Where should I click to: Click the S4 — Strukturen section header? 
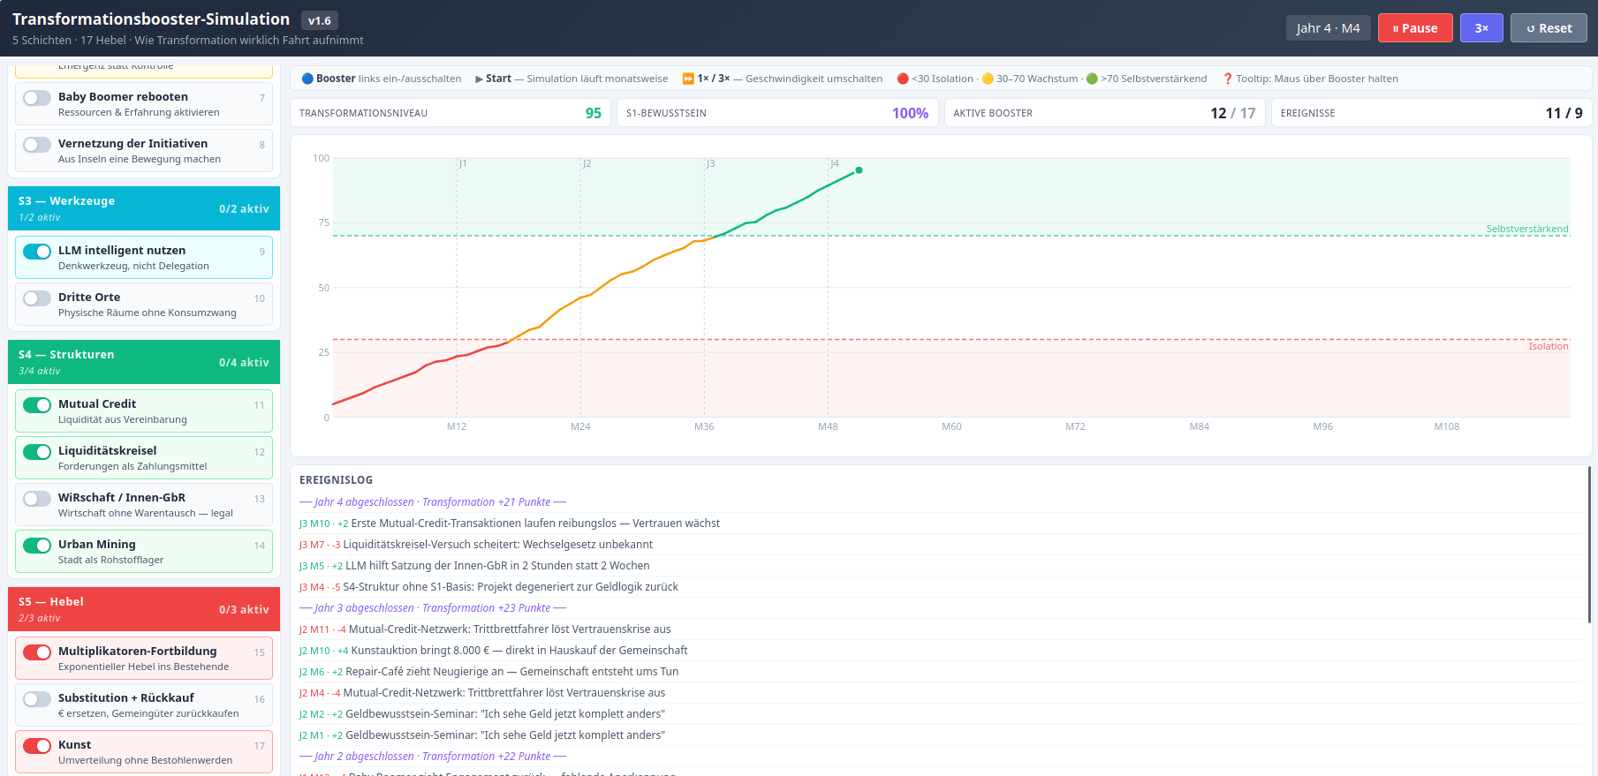point(144,362)
